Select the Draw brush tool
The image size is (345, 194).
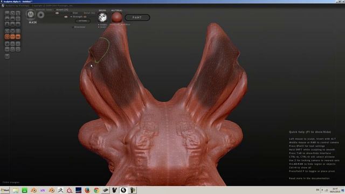pyautogui.click(x=7, y=19)
